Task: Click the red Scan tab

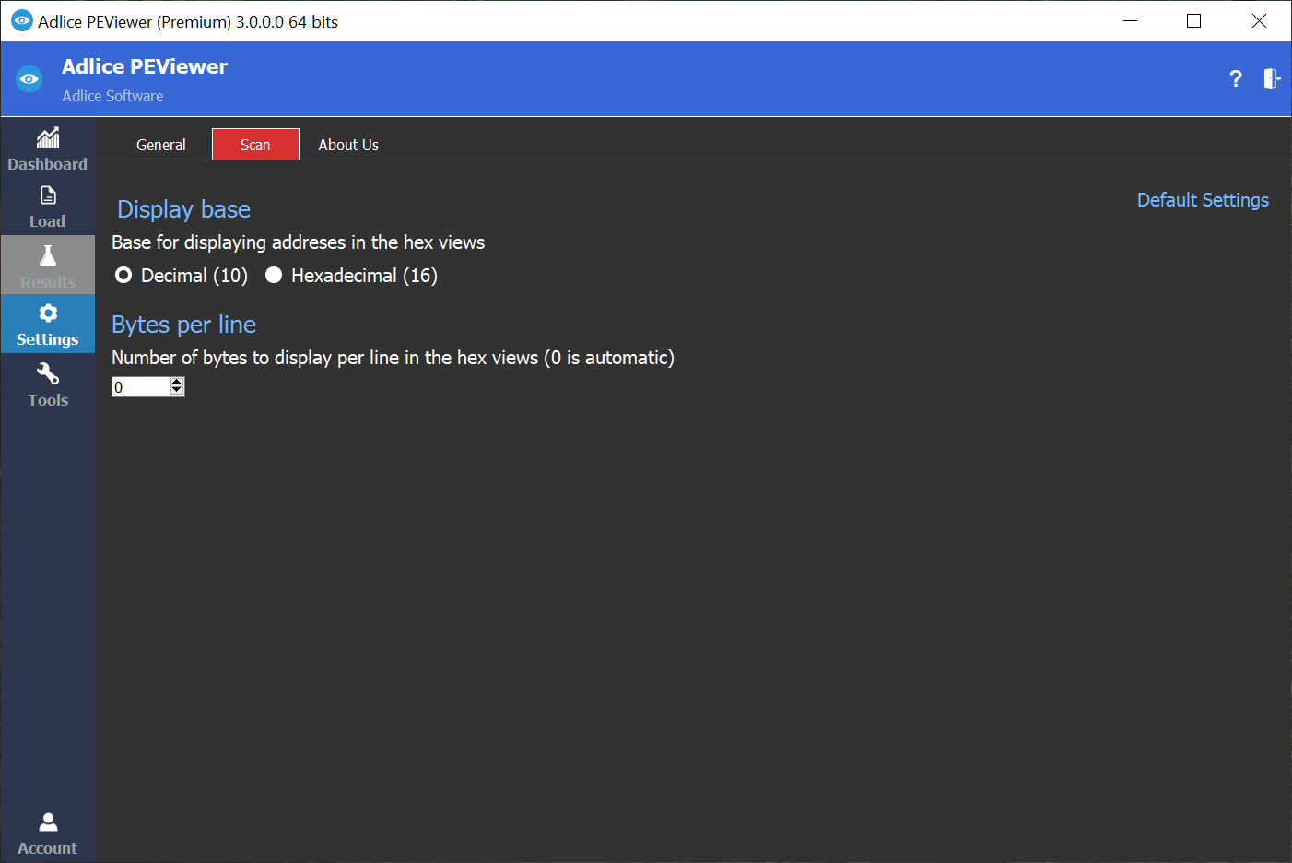Action: pyautogui.click(x=255, y=145)
